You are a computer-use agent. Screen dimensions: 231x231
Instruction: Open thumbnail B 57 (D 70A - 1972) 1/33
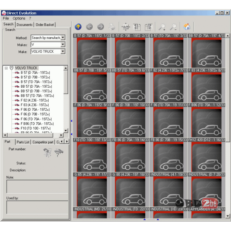pos(92,51)
